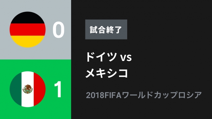
Task: Click the Mexico flag icon
Action: [x=28, y=89]
